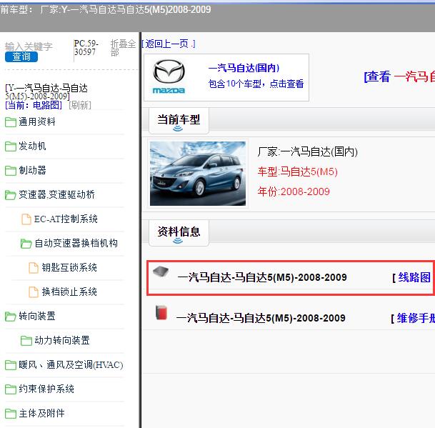Open the EC-AT控制系统 entry text

(66, 219)
